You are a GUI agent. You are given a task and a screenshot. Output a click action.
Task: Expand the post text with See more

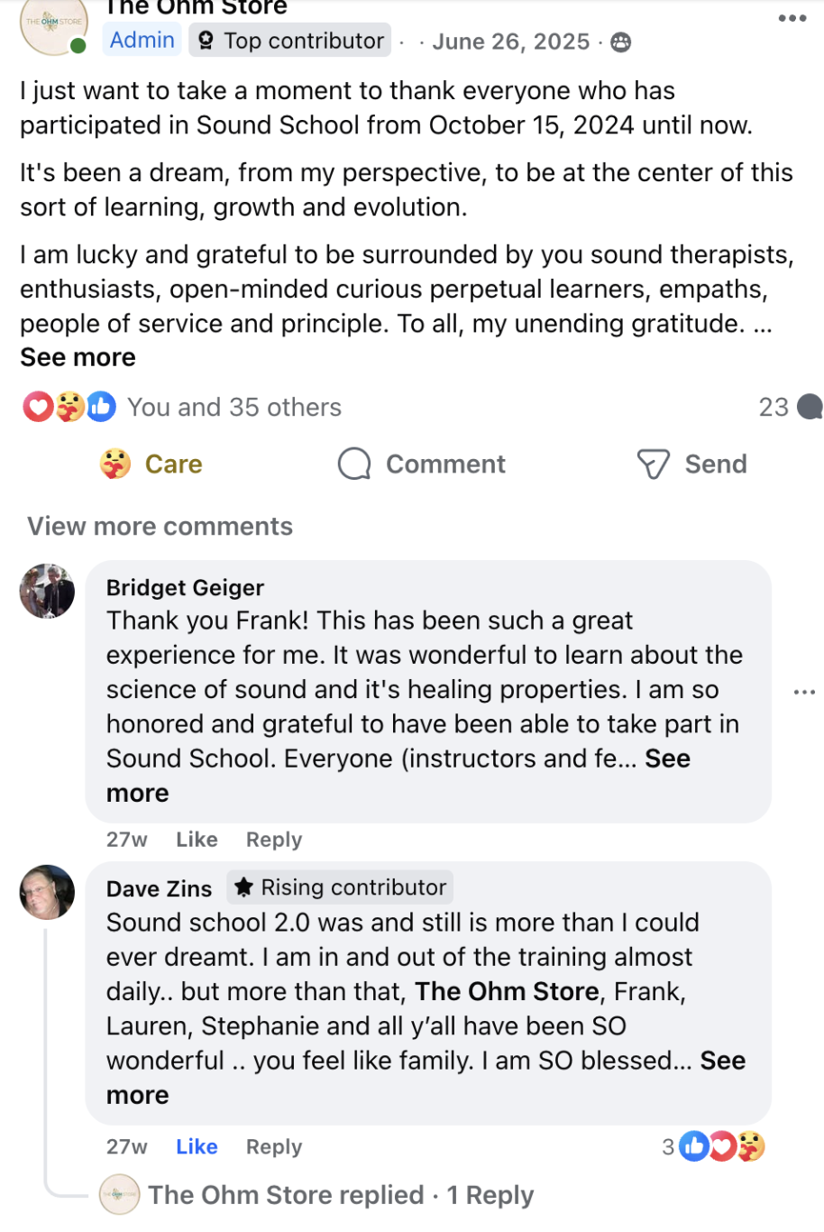coord(78,358)
